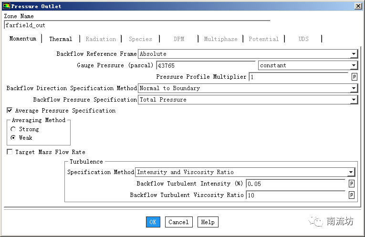Screen dimensions: 365x237
Task: Enable Target Mass Flow Rate checkbox
Action: 10,152
